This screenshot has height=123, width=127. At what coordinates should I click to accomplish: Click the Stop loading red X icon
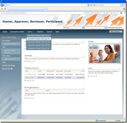94,5
